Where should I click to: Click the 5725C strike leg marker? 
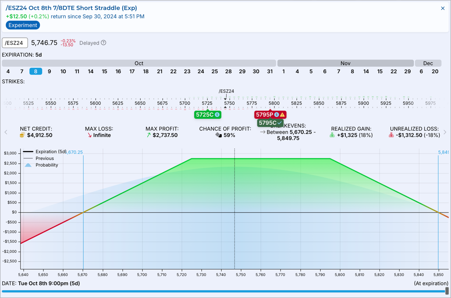point(207,115)
